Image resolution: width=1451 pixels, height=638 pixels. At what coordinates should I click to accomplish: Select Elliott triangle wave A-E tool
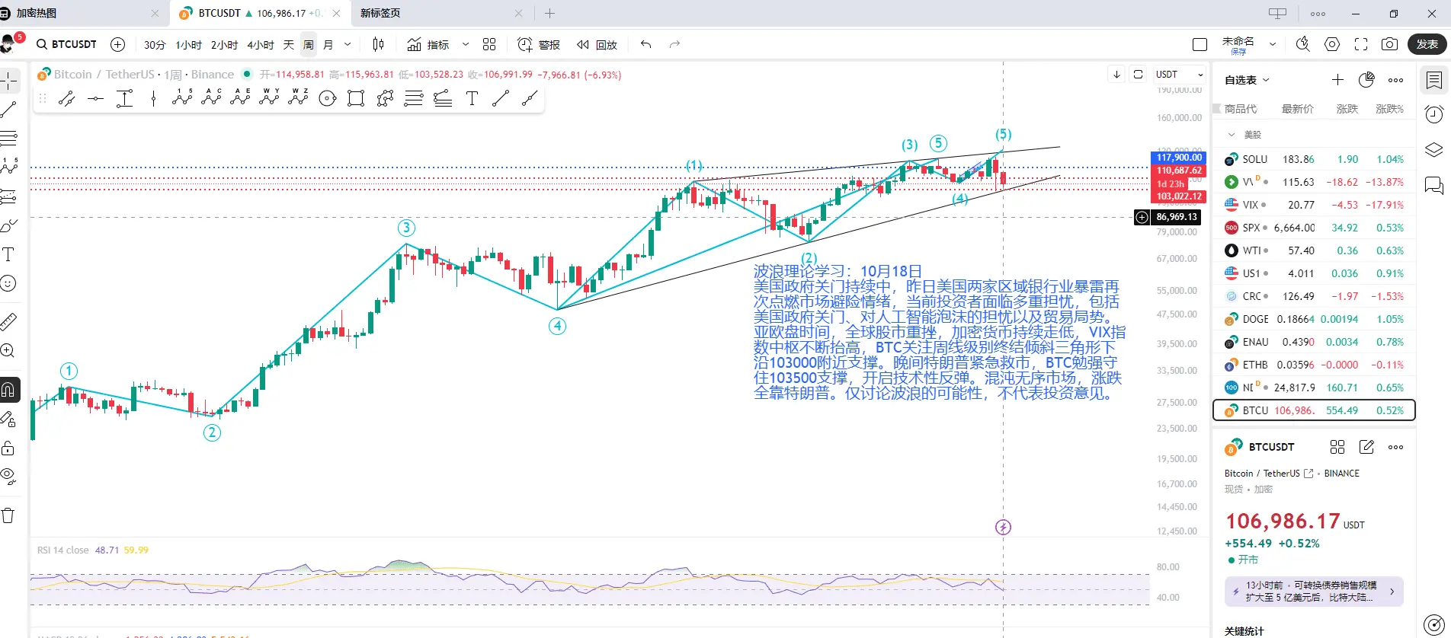click(241, 97)
